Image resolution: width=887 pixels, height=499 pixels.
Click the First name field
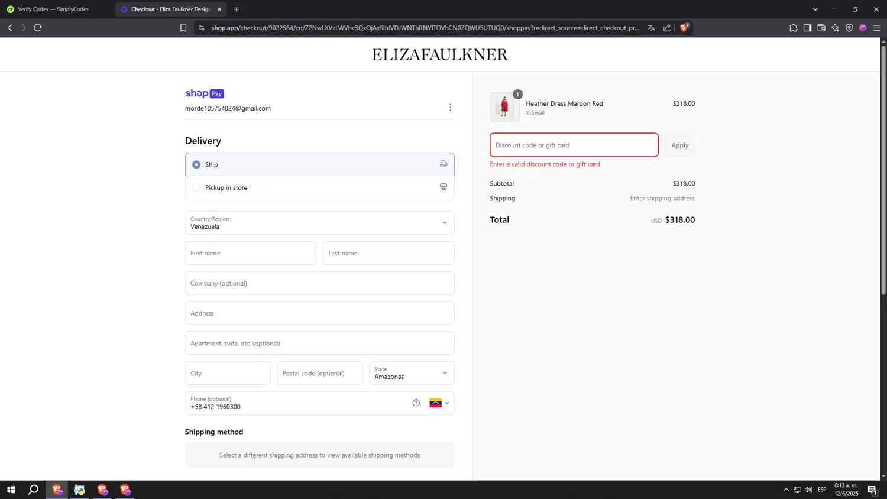[251, 253]
